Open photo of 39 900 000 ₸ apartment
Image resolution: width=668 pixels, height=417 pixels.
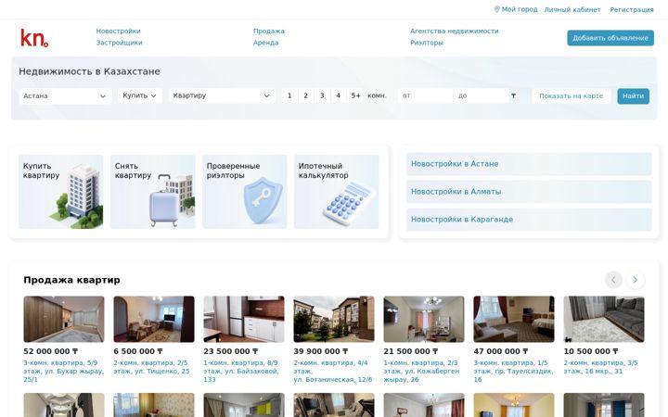tap(334, 319)
